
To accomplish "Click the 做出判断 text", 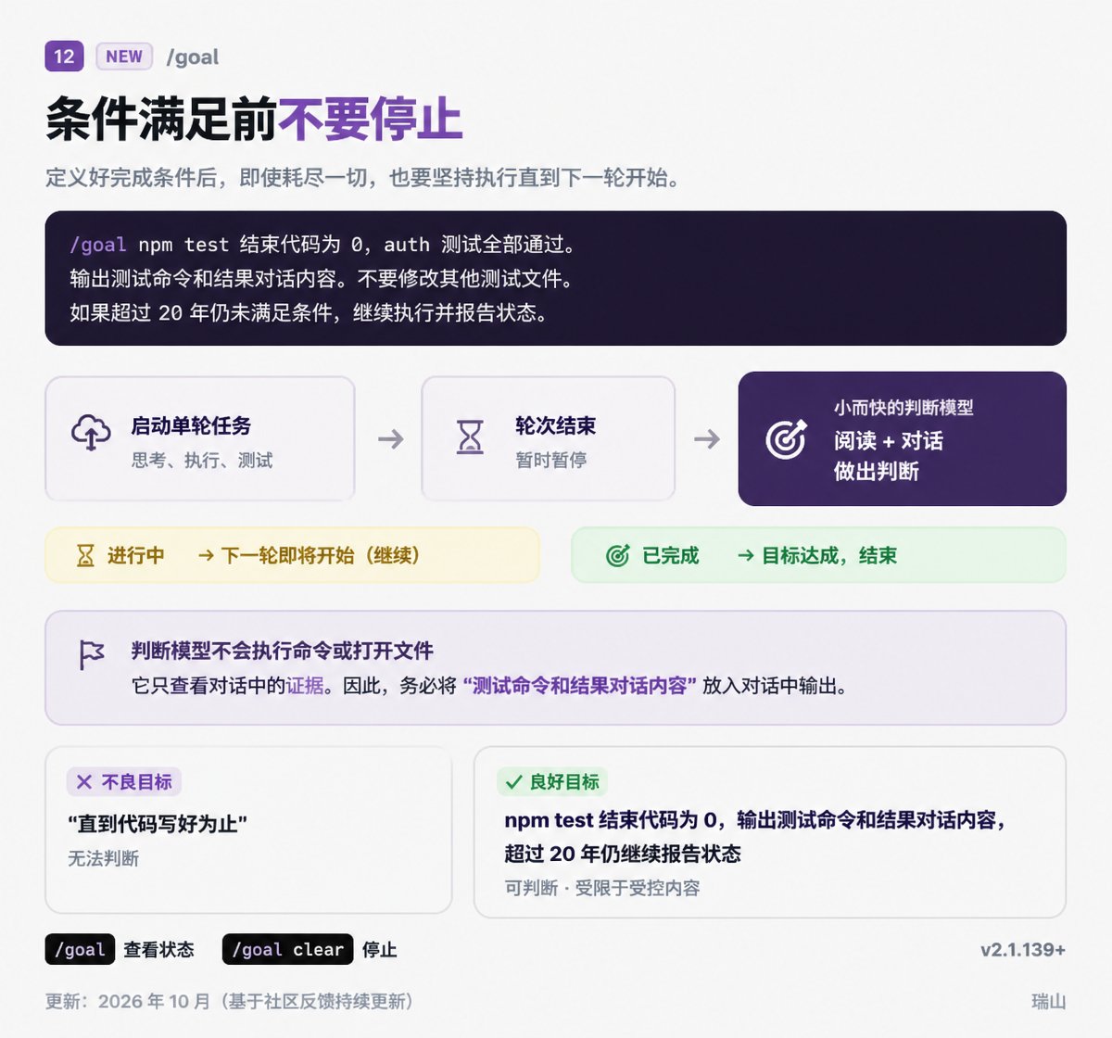I will 877,472.
